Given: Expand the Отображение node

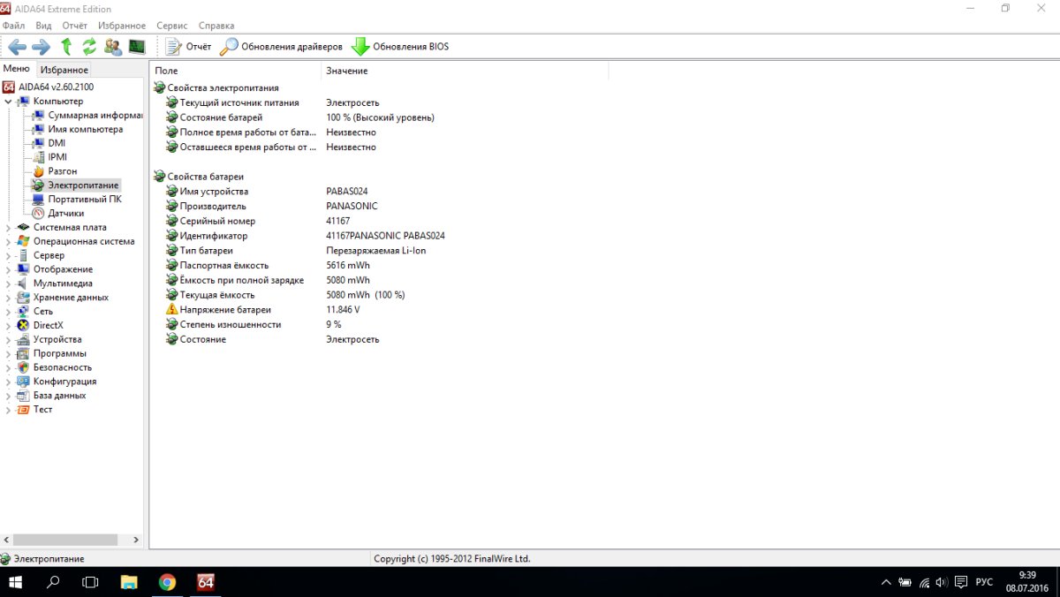Looking at the screenshot, I should pyautogui.click(x=8, y=269).
